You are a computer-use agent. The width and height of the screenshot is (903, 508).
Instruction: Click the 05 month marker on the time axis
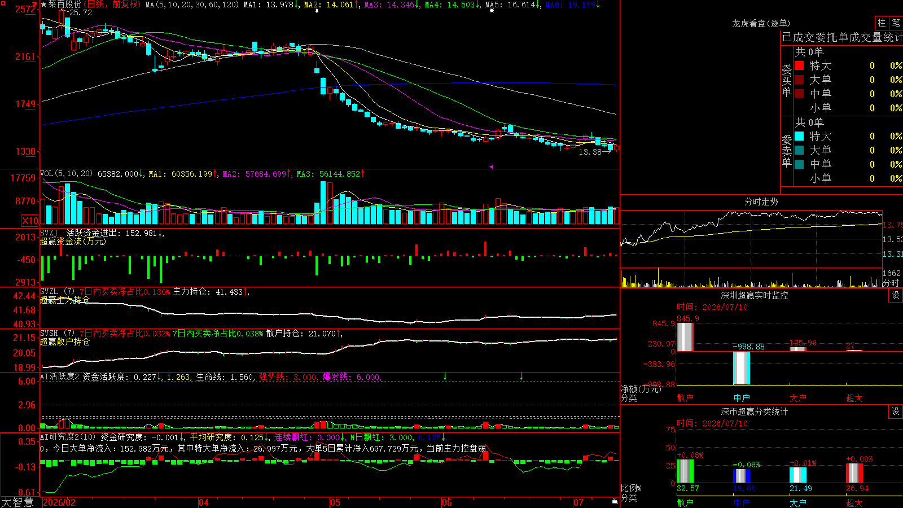pyautogui.click(x=335, y=502)
